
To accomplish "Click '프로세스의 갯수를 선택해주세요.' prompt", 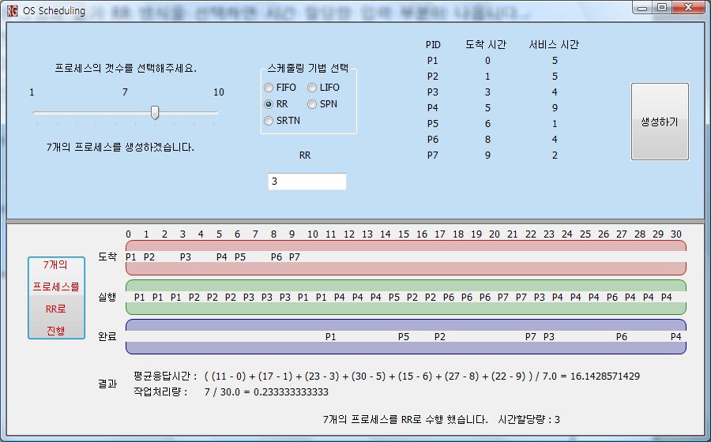I will point(126,69).
